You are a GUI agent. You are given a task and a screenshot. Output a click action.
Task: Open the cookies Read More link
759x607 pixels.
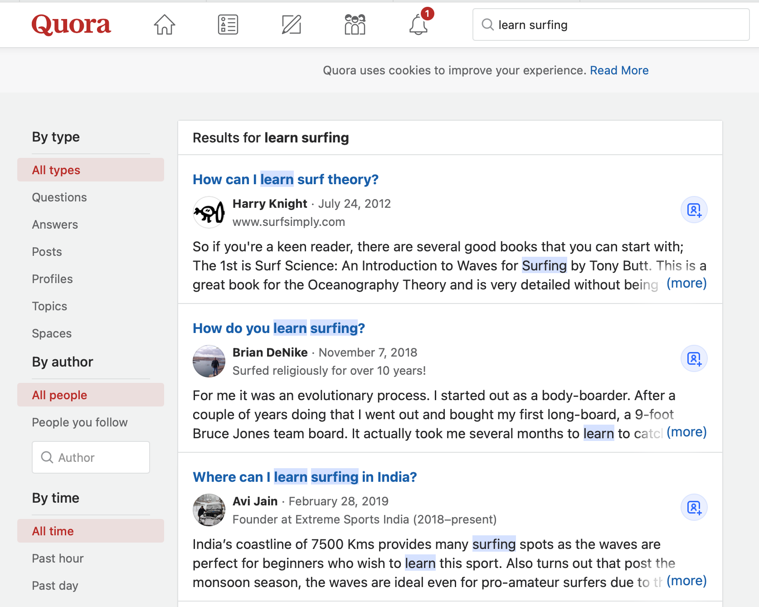619,70
